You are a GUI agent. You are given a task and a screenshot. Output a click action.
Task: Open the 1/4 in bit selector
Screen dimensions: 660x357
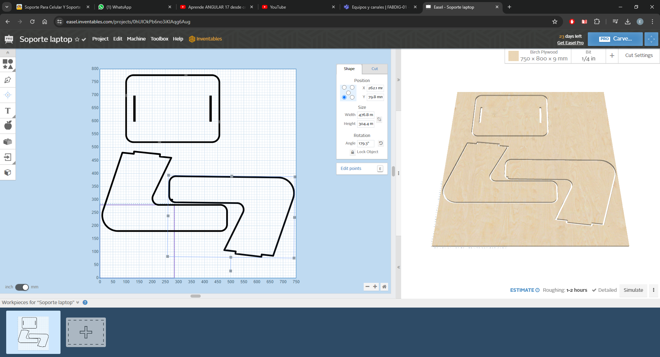pyautogui.click(x=588, y=56)
